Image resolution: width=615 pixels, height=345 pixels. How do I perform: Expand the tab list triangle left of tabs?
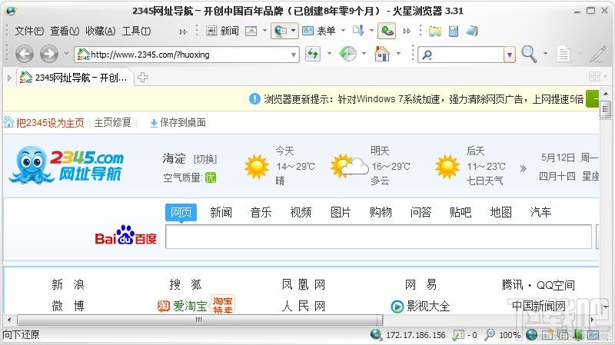coord(9,78)
